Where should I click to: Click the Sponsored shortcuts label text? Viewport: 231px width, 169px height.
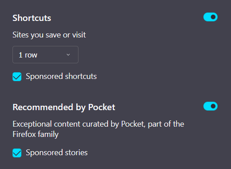point(61,77)
